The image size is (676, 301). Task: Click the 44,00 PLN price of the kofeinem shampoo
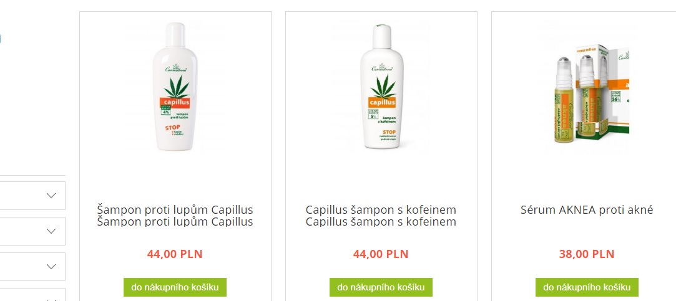click(x=381, y=254)
